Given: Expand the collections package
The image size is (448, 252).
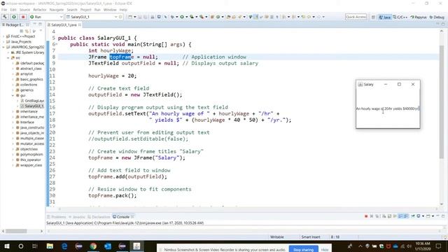Looking at the screenshot, I should [x=13, y=85].
